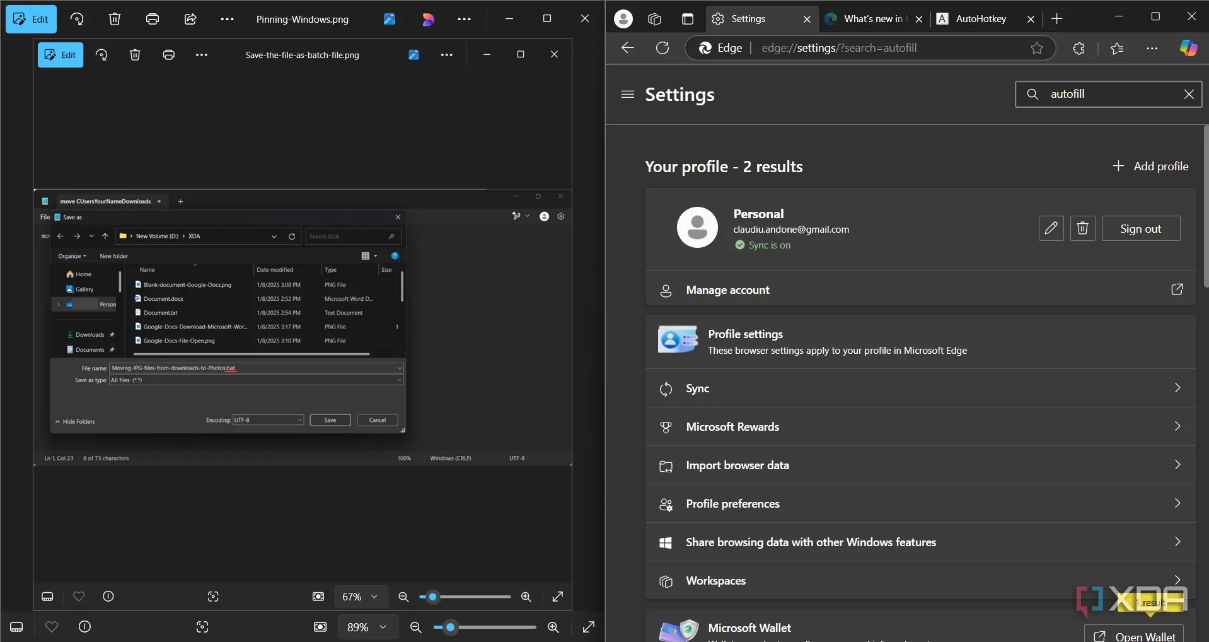The width and height of the screenshot is (1209, 642).
Task: Open the 67% zoom level dropdown
Action: (360, 597)
